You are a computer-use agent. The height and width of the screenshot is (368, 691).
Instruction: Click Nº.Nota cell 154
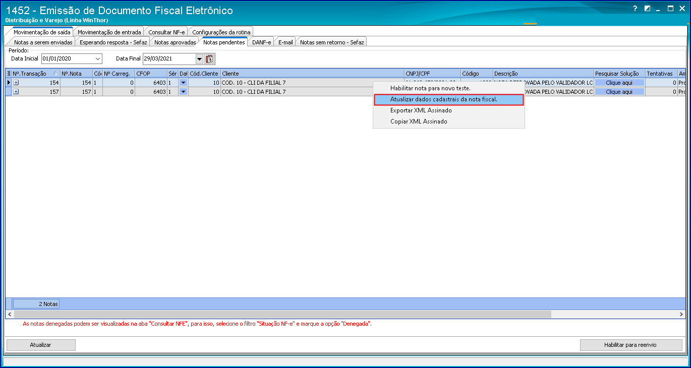76,83
